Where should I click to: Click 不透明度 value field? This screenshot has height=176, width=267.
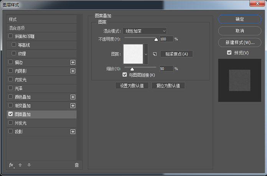[166, 39]
